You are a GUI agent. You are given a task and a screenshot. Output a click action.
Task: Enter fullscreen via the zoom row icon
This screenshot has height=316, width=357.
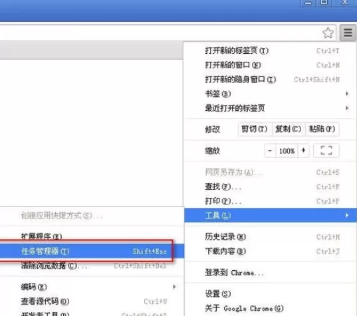coord(326,151)
